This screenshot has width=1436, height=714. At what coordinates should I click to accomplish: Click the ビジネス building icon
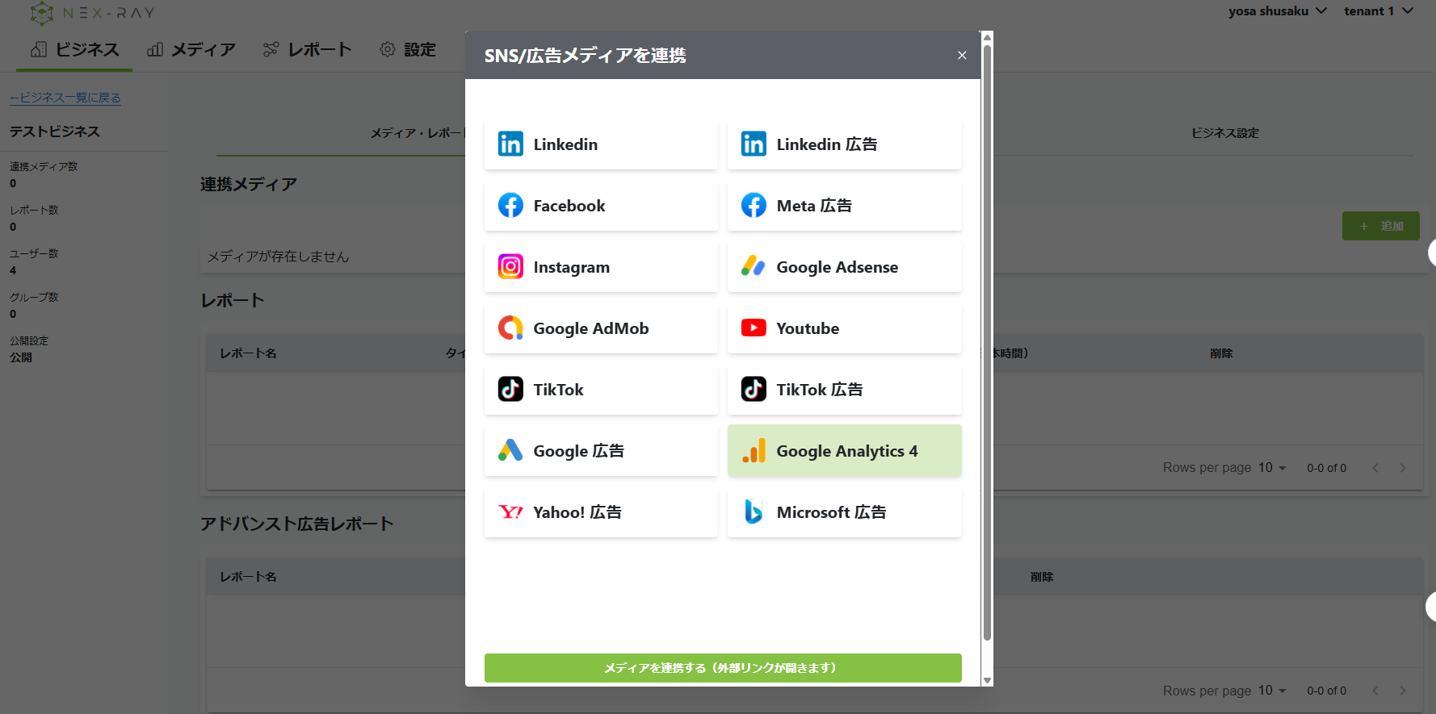pos(39,50)
